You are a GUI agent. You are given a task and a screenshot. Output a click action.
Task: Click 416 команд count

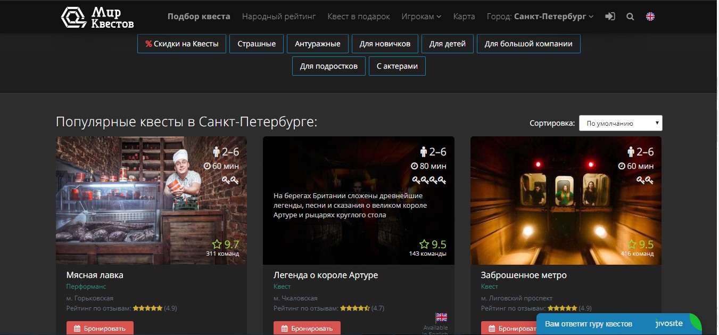click(637, 254)
